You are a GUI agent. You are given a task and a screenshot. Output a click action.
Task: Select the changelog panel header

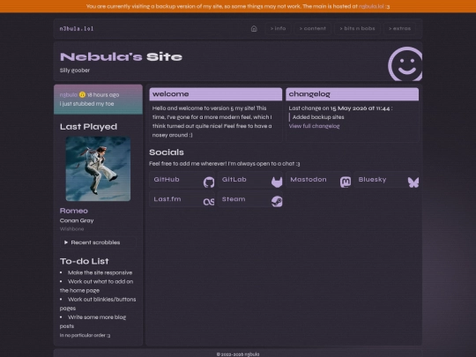[352, 94]
